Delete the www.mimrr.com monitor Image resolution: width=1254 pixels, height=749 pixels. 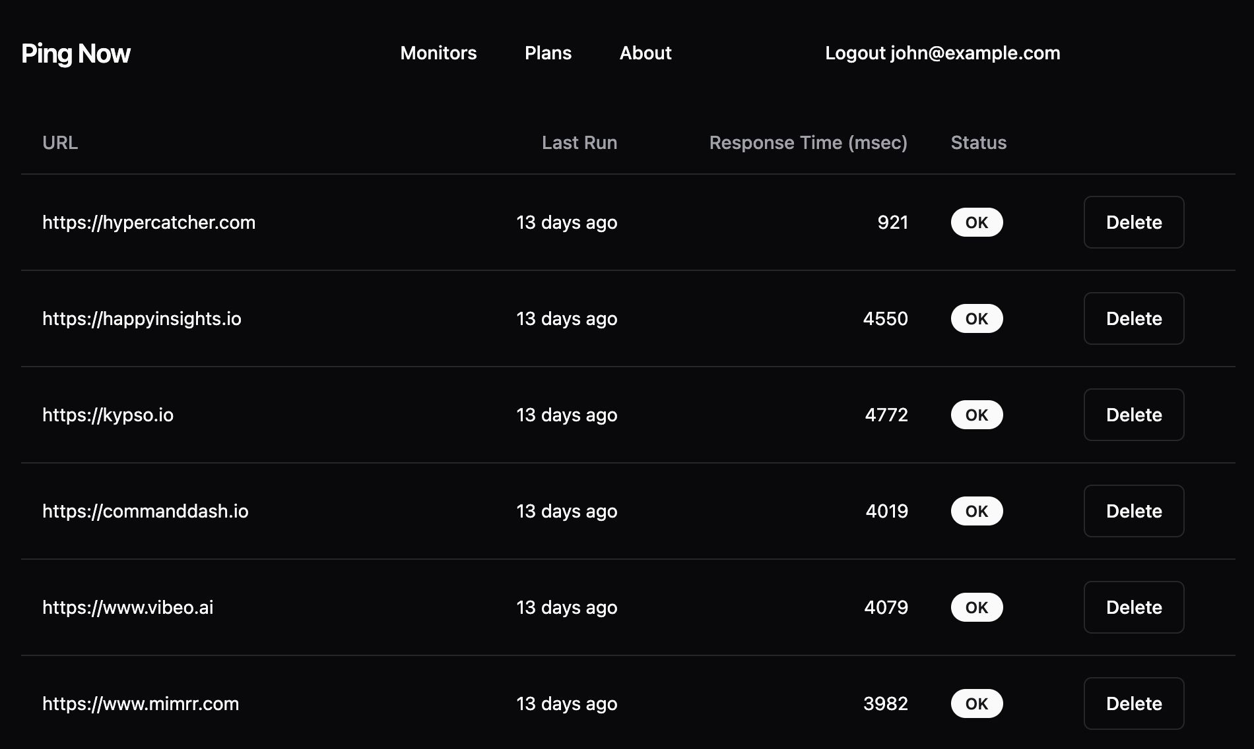(1133, 704)
